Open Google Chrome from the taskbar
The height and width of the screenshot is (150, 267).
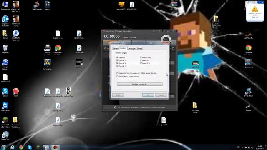point(21,147)
